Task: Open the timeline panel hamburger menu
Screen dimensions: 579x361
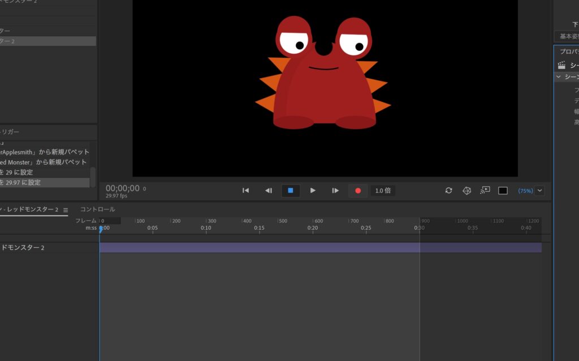Action: click(x=66, y=210)
